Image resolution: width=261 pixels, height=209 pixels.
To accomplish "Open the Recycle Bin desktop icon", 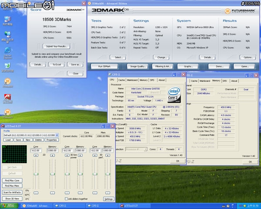I will tap(7, 67).
